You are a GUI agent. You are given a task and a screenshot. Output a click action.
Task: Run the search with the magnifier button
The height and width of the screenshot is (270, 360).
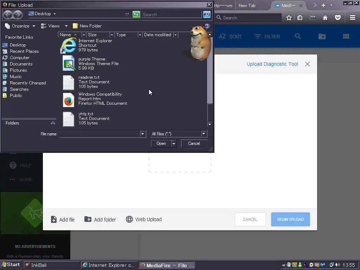(x=207, y=14)
